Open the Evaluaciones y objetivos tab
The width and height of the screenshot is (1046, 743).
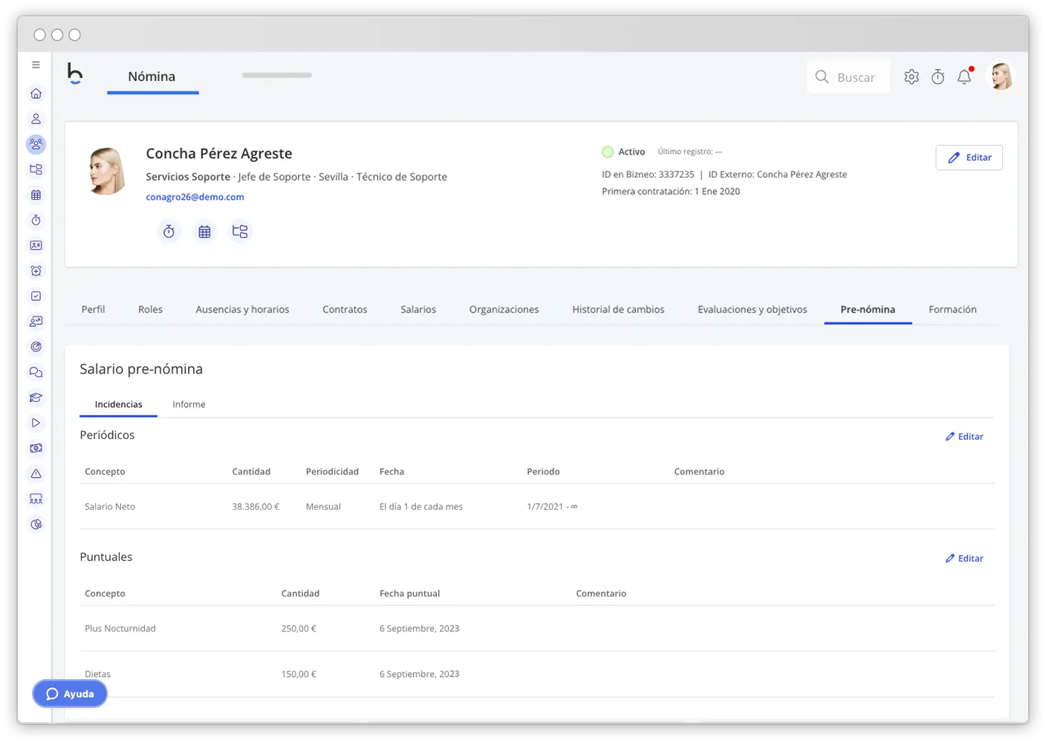(x=752, y=310)
